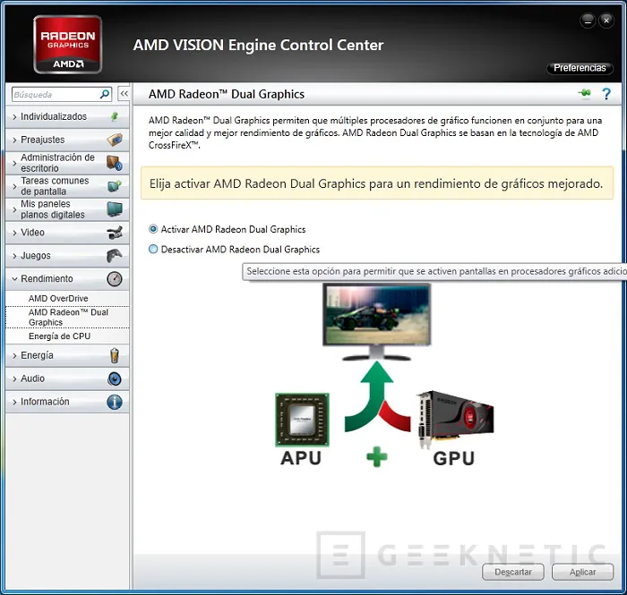Click the Audio speaker icon
Viewport: 627px width, 595px height.
[x=115, y=378]
